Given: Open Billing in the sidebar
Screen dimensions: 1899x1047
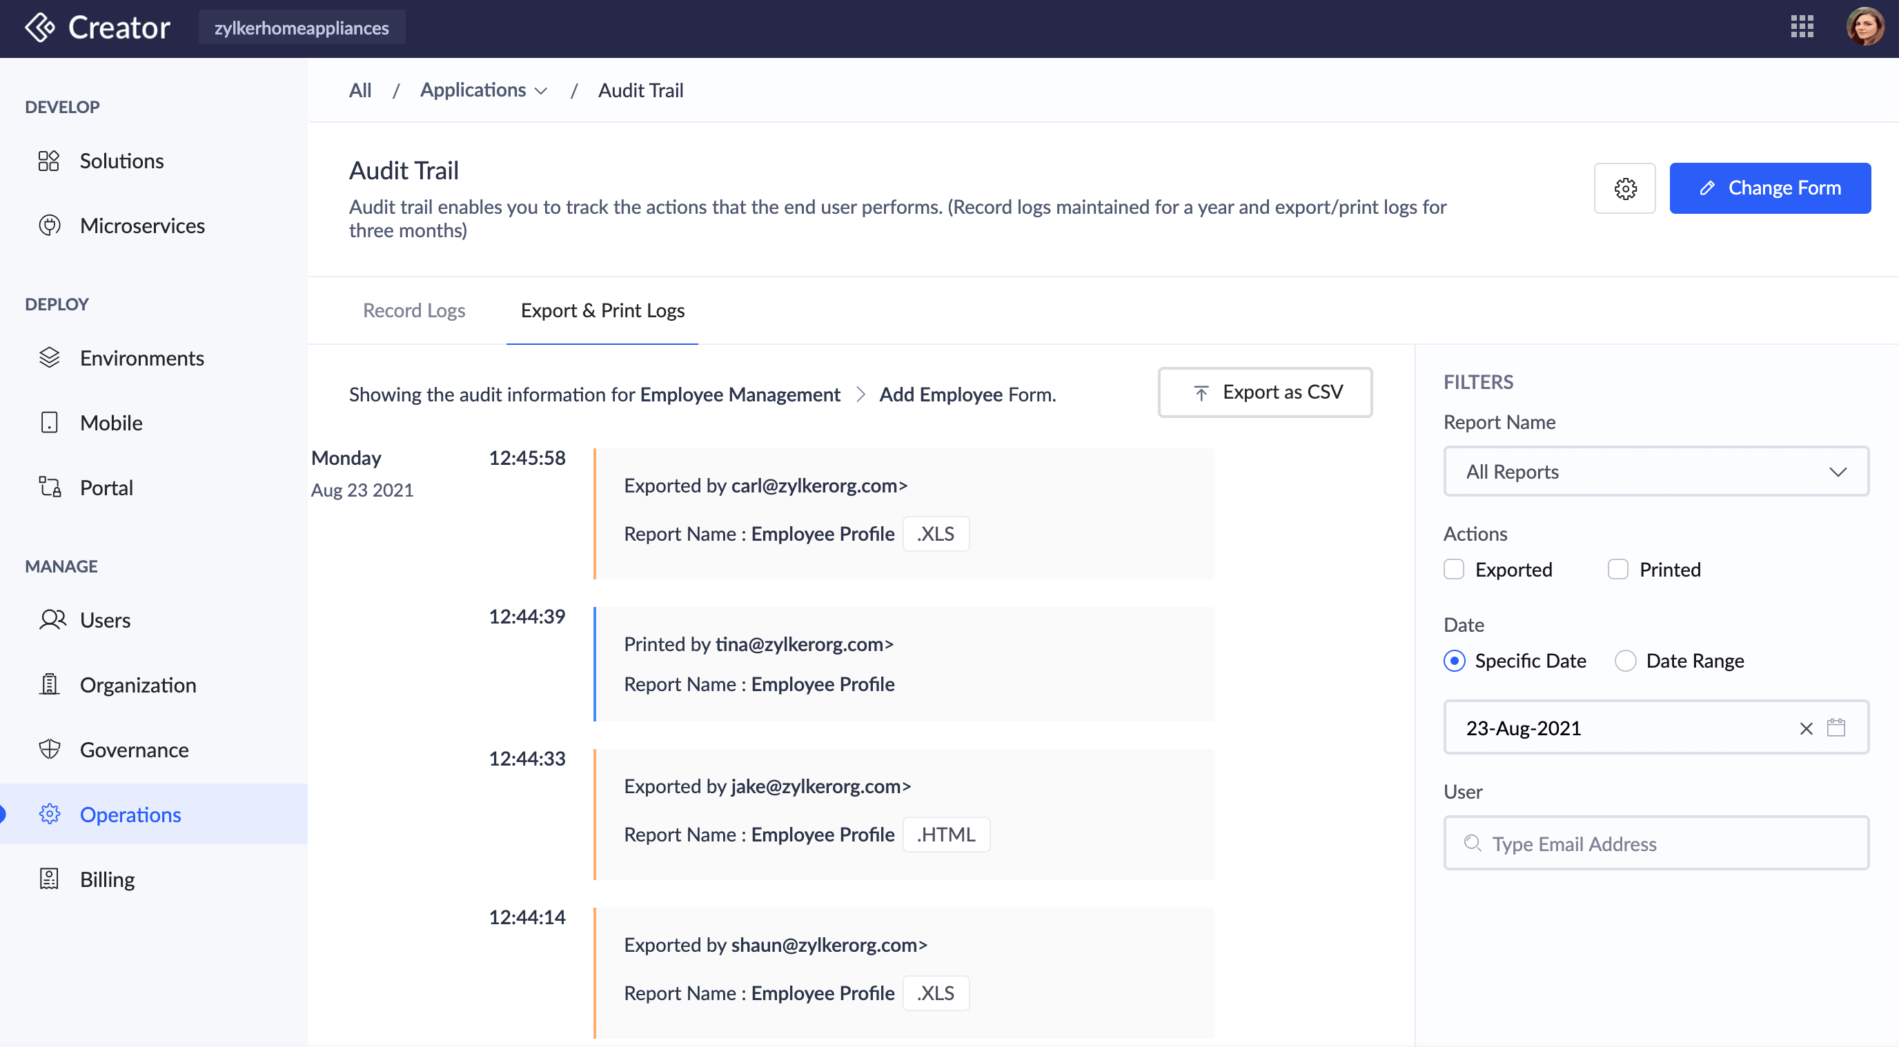Looking at the screenshot, I should point(153,879).
